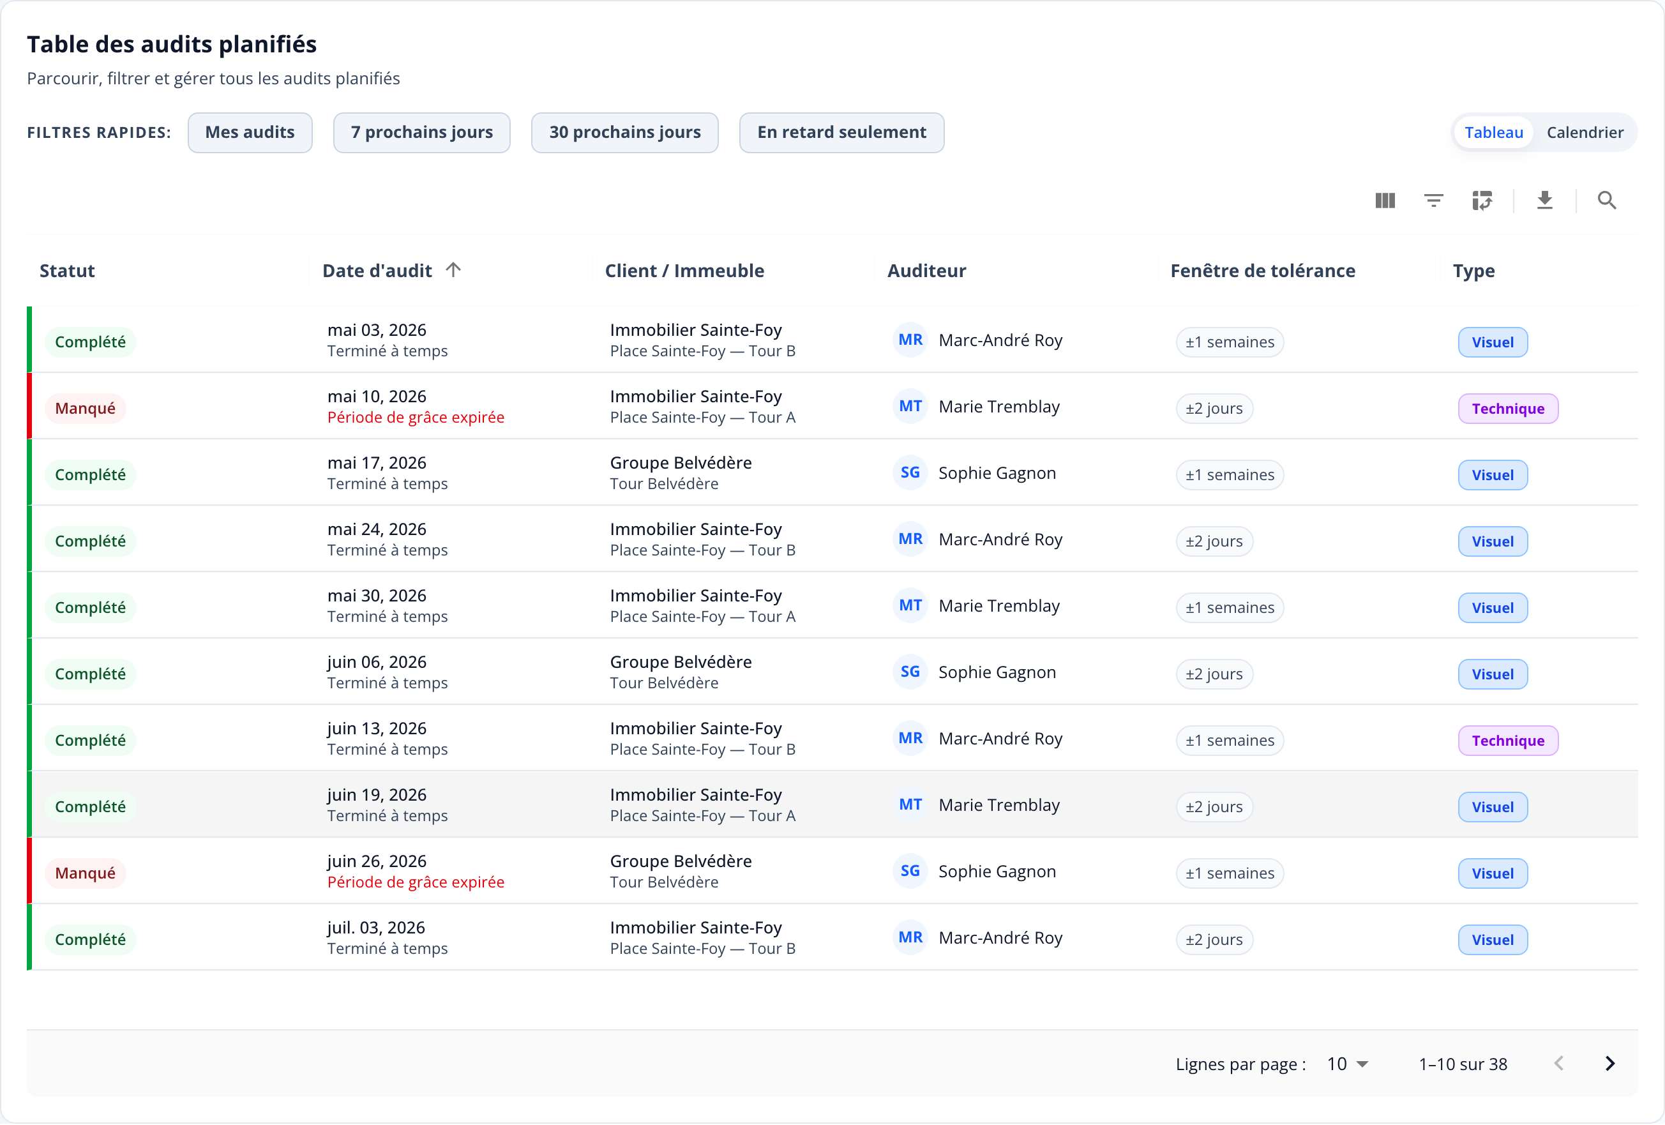Click the Visuel tag in juin 26 row
The image size is (1665, 1125).
[x=1493, y=873]
